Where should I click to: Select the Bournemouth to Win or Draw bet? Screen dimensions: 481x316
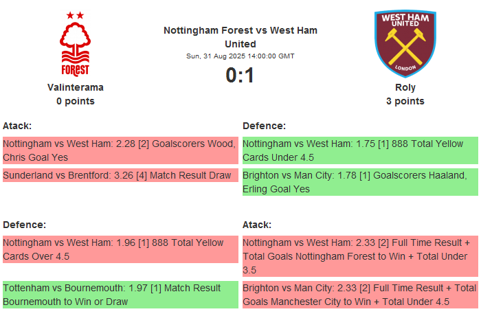(x=120, y=295)
